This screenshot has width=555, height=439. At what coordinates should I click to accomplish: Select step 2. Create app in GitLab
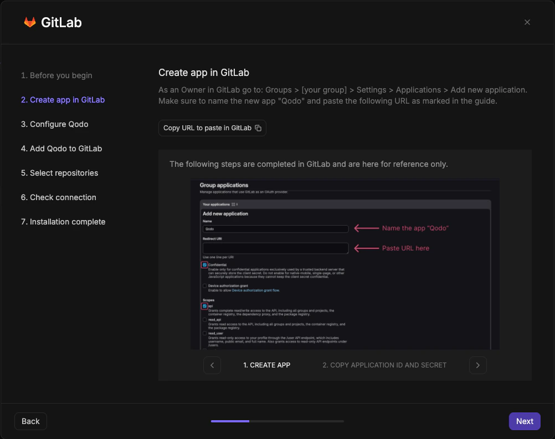click(x=63, y=100)
